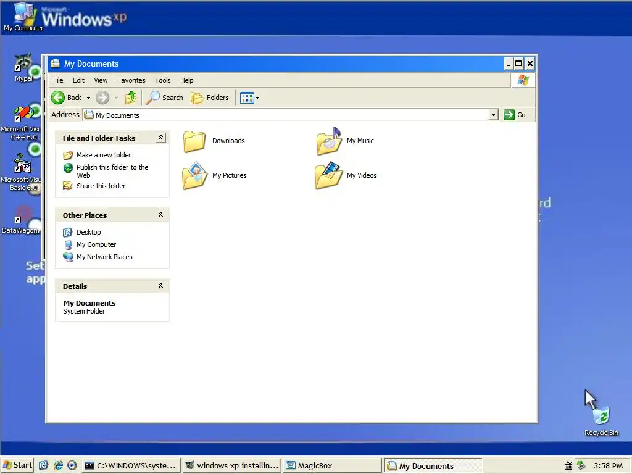Image resolution: width=632 pixels, height=474 pixels.
Task: Open the Back history dropdown arrow
Action: (x=88, y=98)
